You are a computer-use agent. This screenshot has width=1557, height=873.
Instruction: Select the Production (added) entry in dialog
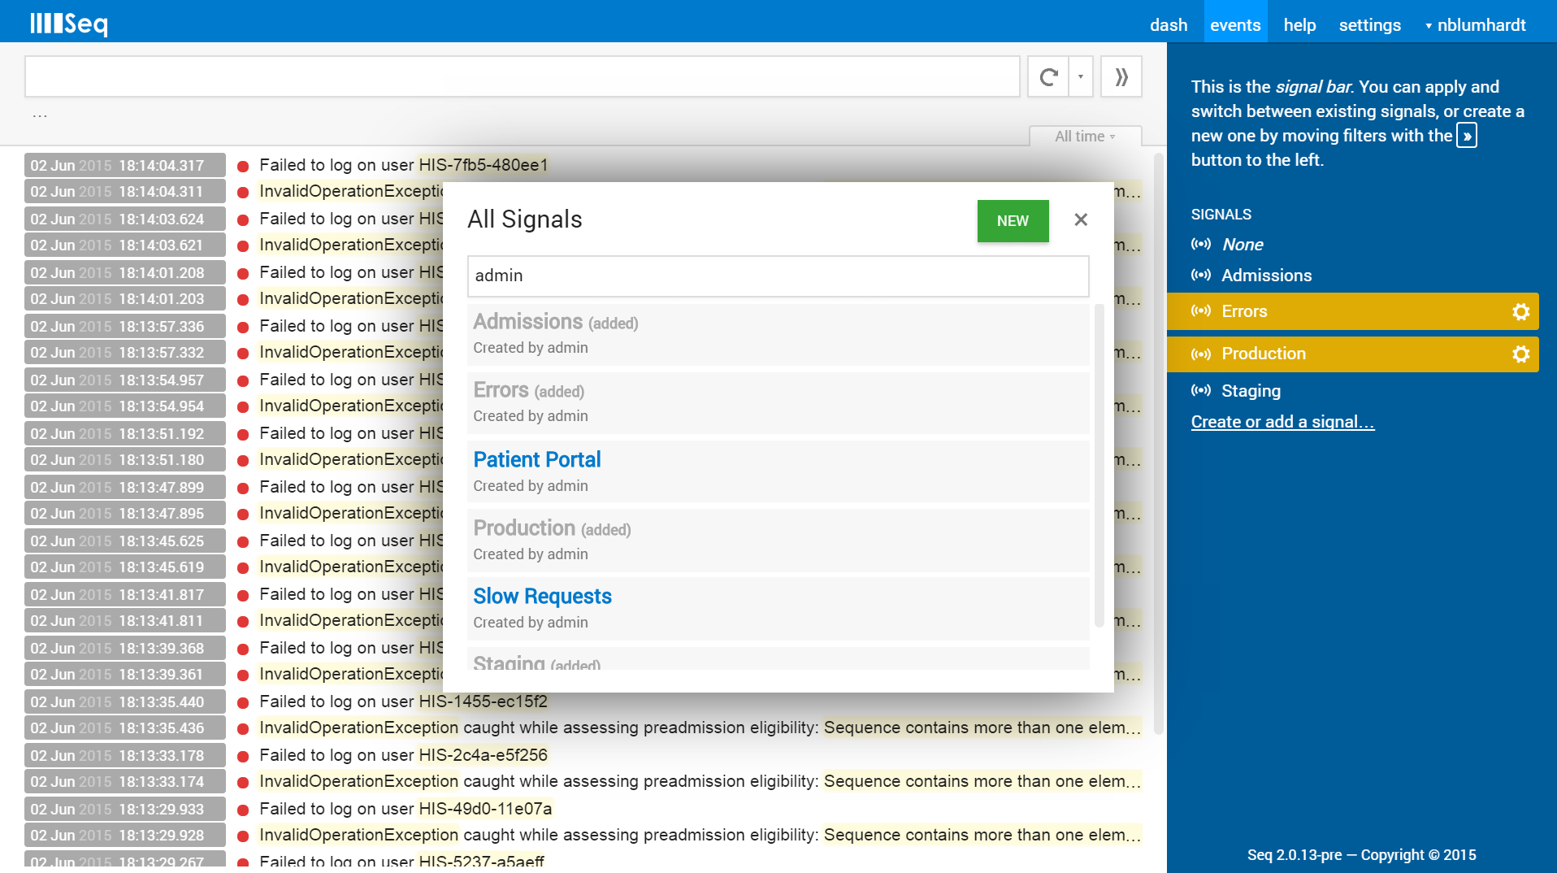click(x=778, y=541)
